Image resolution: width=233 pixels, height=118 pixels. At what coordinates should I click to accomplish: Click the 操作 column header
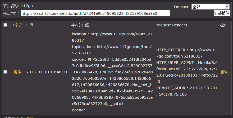point(224,25)
